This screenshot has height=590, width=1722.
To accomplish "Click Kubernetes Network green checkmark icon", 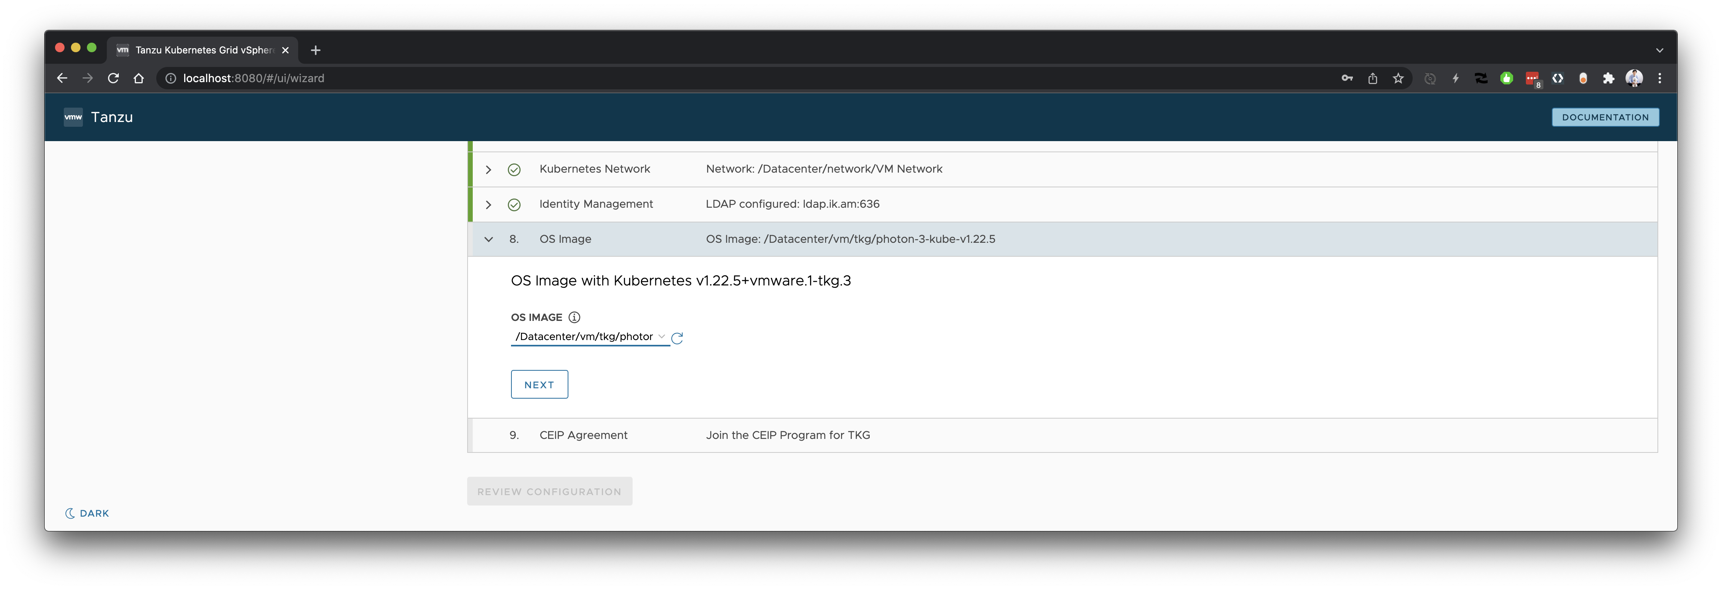I will 514,170.
